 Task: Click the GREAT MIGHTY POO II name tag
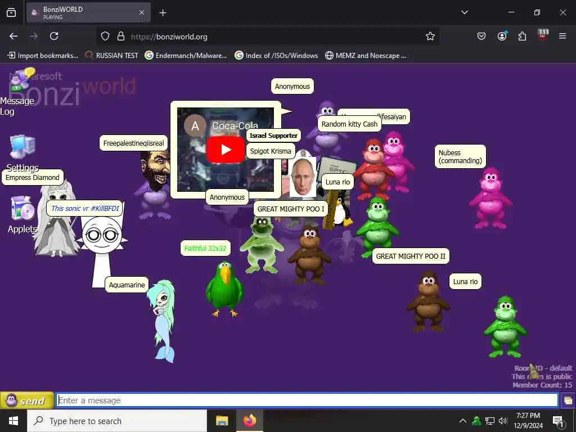click(410, 256)
